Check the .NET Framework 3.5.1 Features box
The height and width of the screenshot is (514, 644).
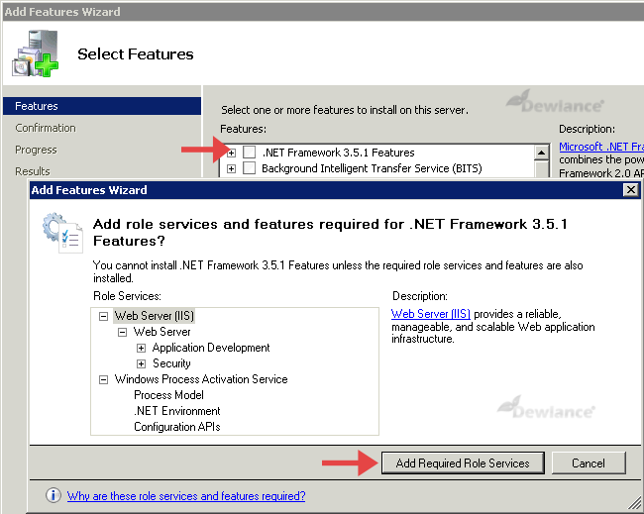click(249, 153)
